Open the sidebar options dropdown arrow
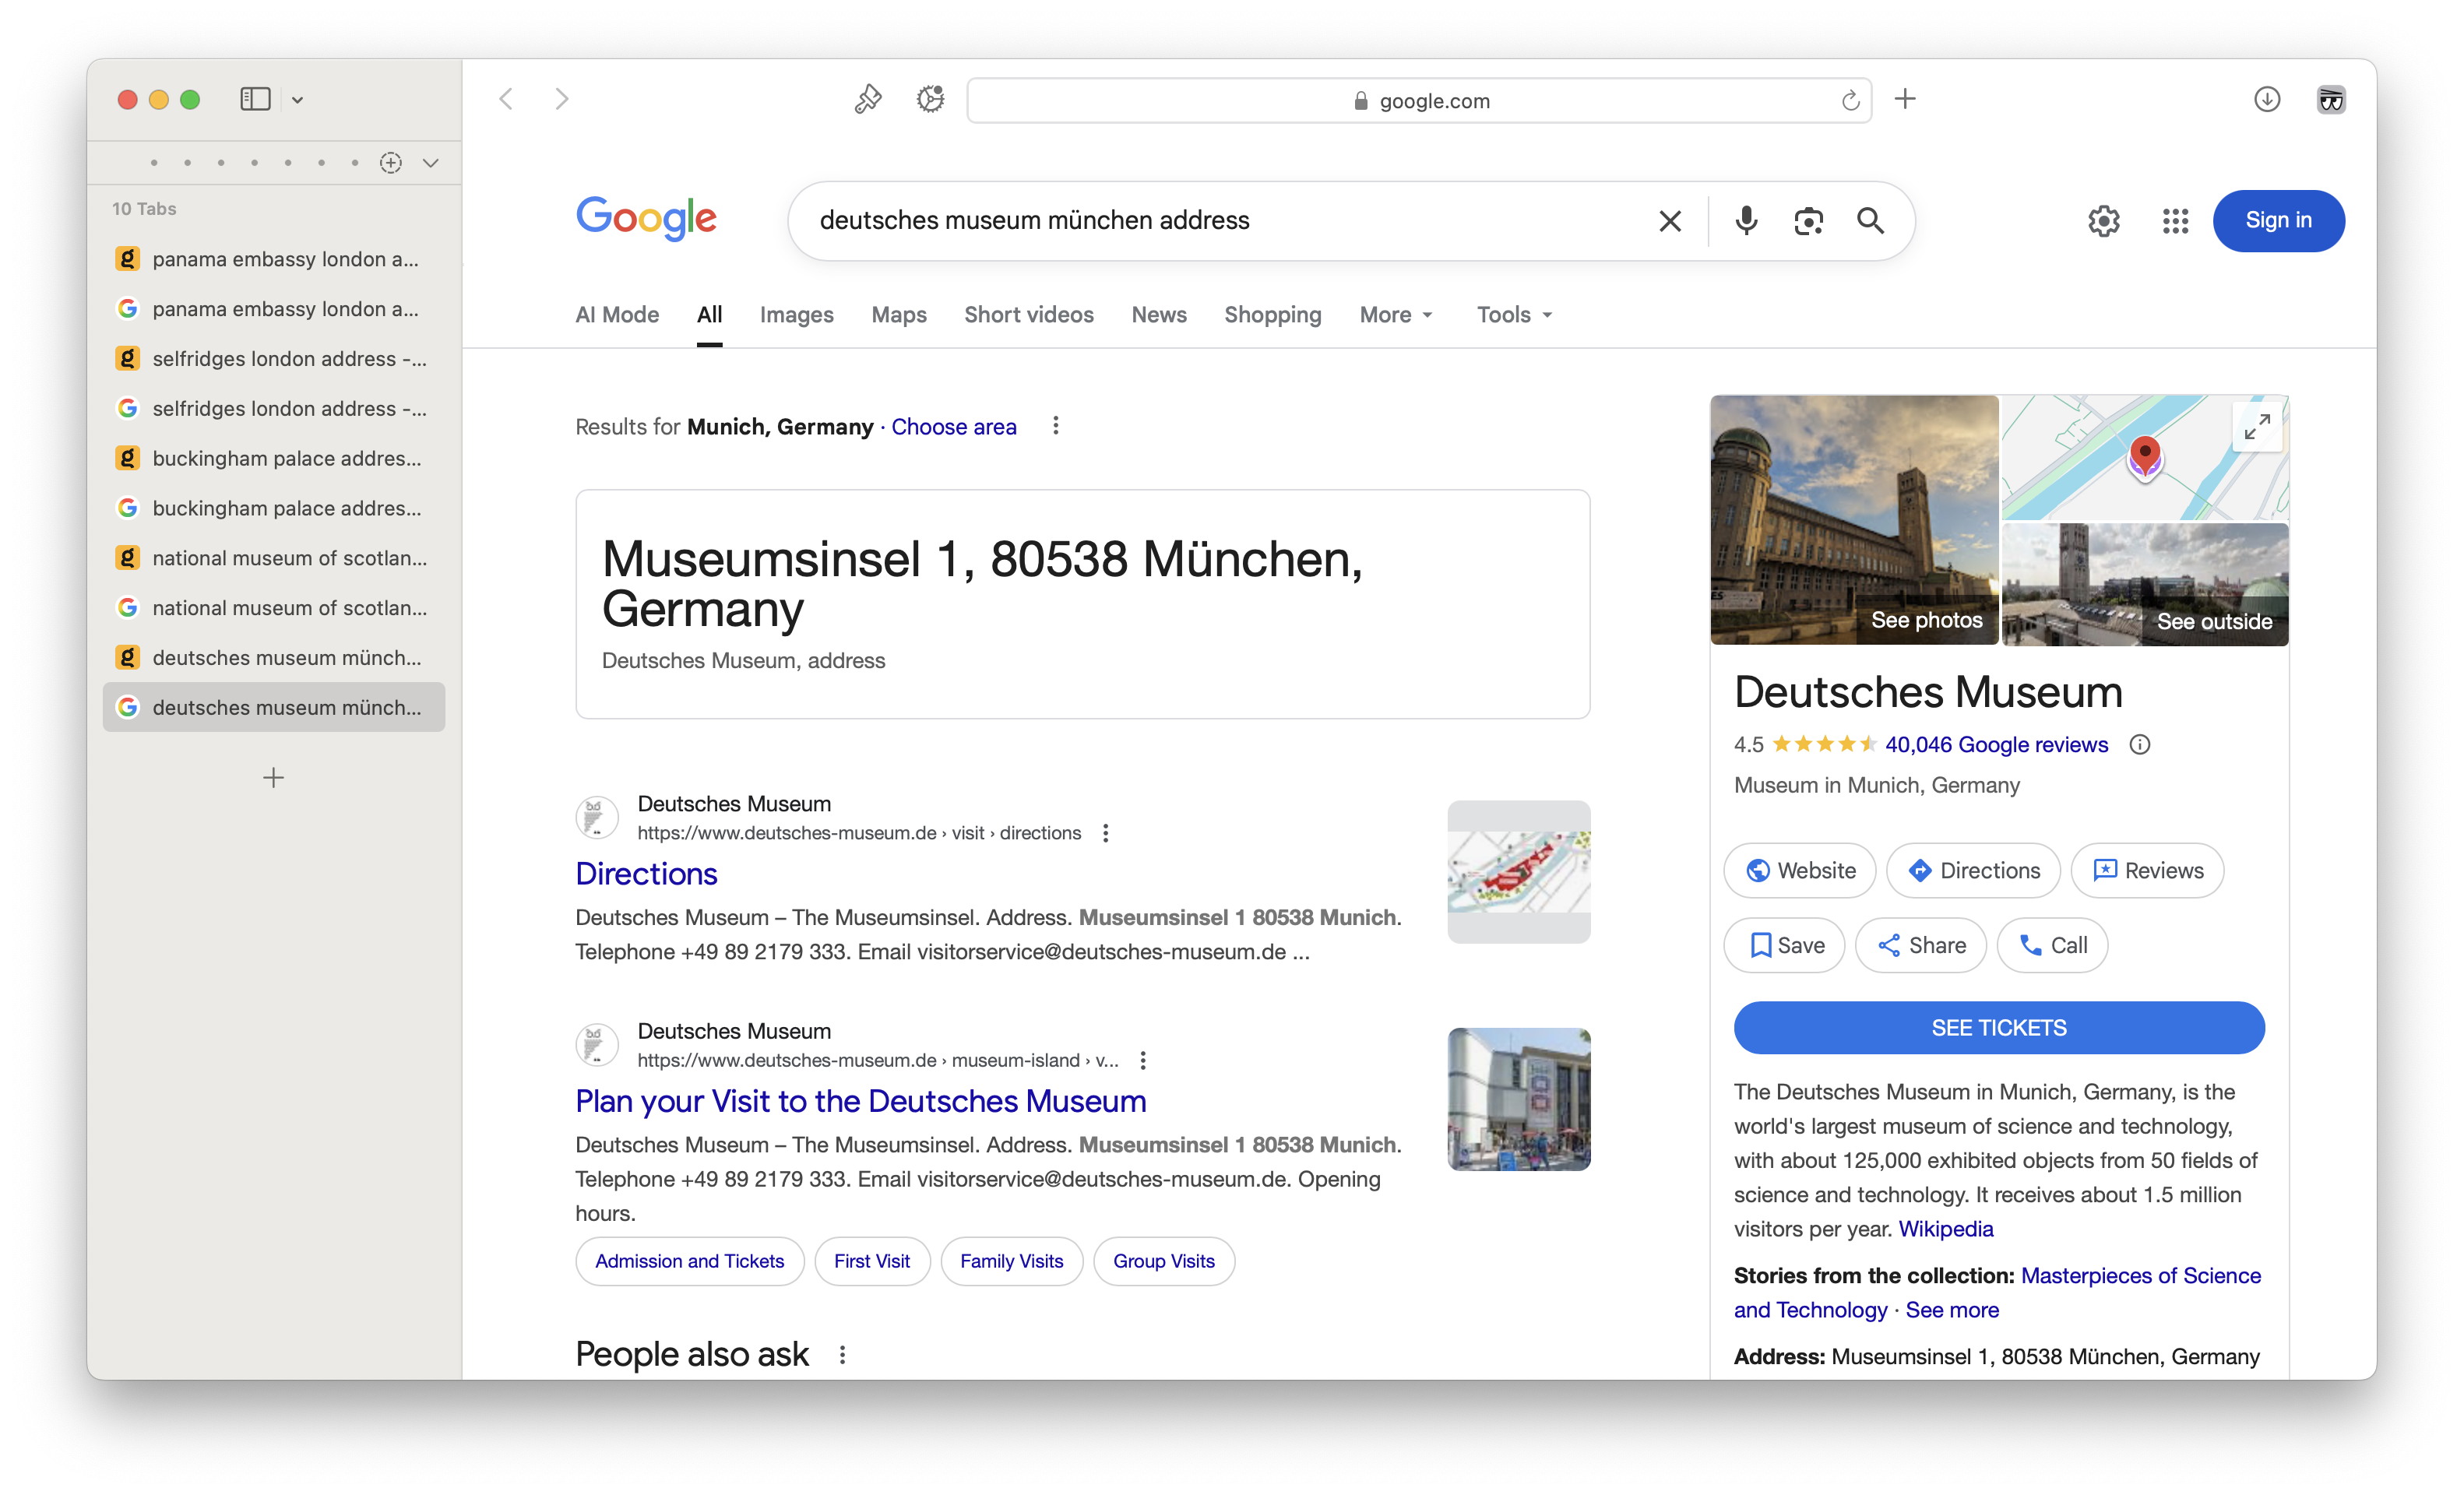 pos(297,100)
